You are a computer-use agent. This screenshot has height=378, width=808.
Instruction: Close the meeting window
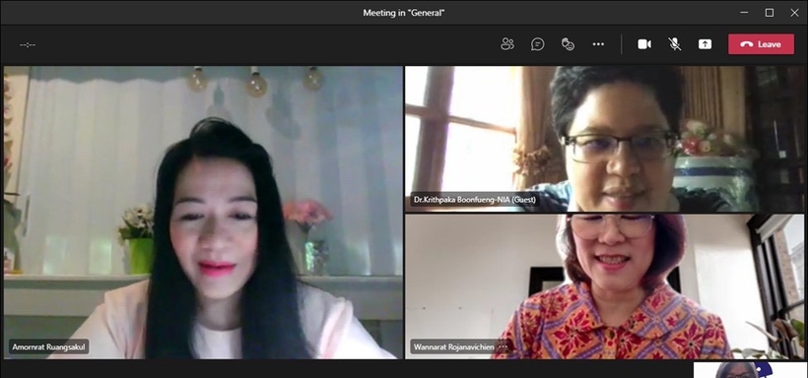794,13
